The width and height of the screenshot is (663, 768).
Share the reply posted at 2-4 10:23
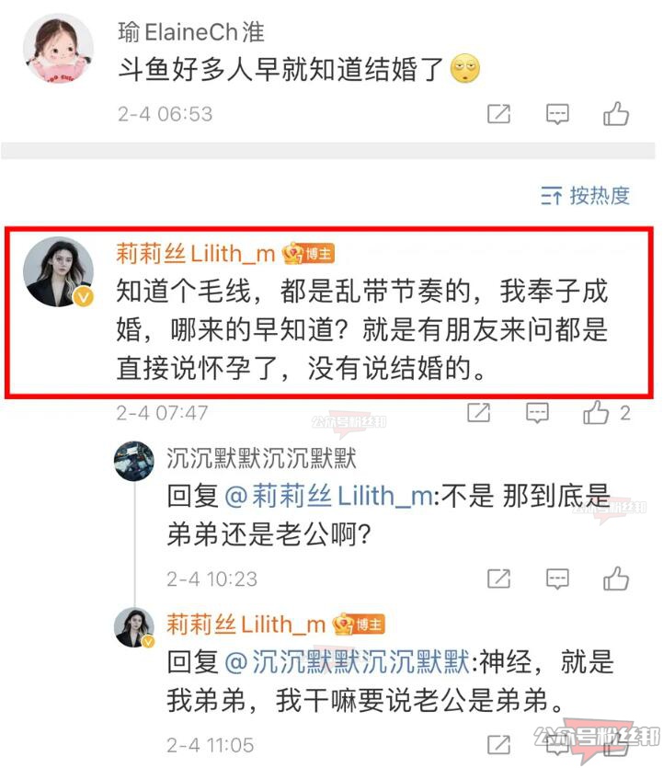[x=499, y=579]
